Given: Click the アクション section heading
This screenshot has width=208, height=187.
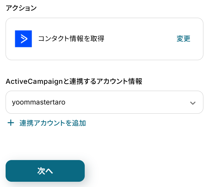Looking at the screenshot, I should click(21, 8).
